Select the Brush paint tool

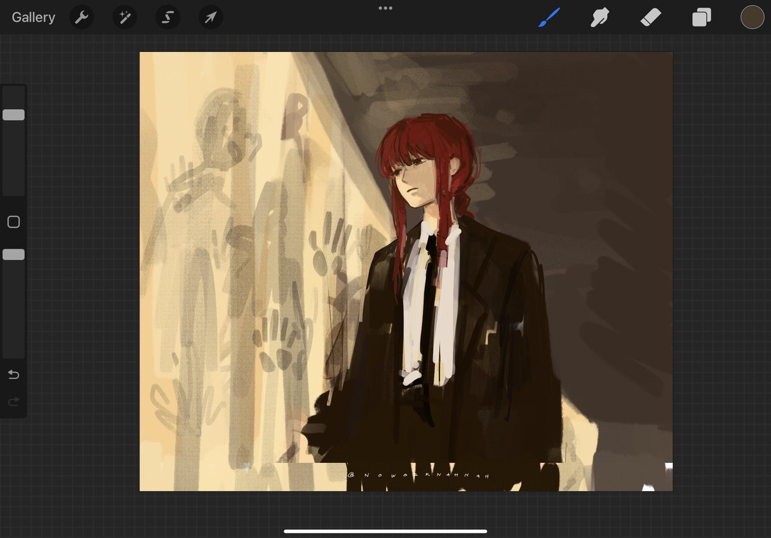click(x=549, y=17)
